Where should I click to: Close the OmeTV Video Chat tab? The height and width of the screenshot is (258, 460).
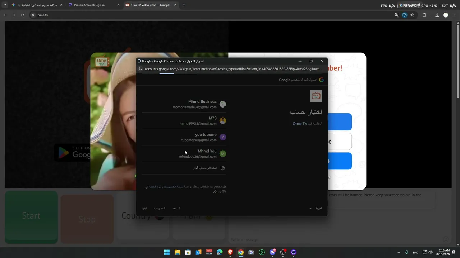175,5
